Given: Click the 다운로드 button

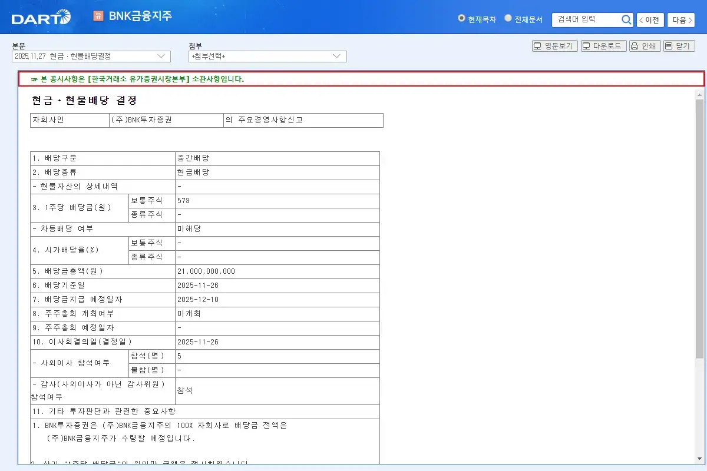Looking at the screenshot, I should pos(604,46).
